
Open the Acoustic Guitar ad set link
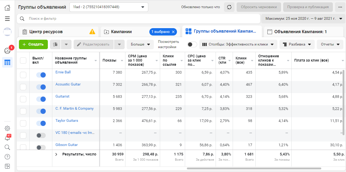[68, 84]
